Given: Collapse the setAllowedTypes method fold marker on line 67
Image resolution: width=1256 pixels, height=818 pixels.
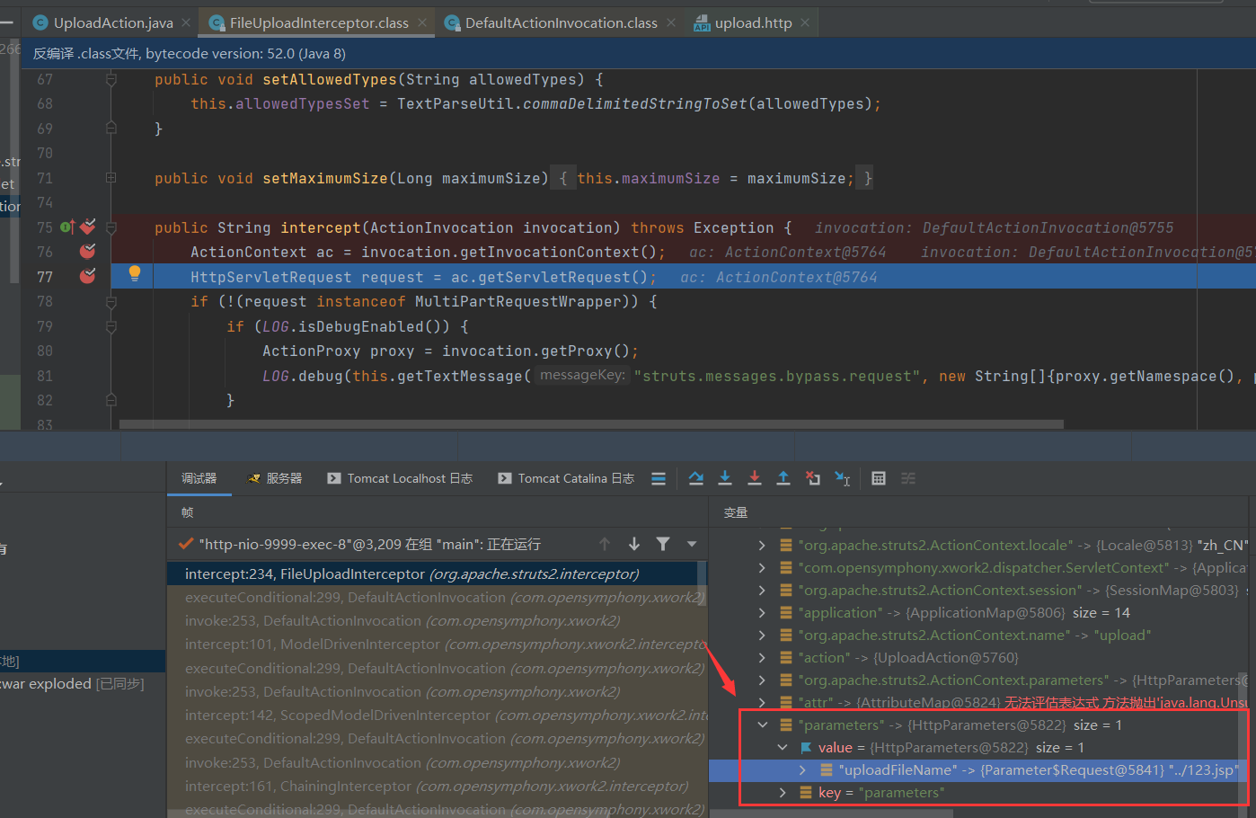Looking at the screenshot, I should point(111,79).
